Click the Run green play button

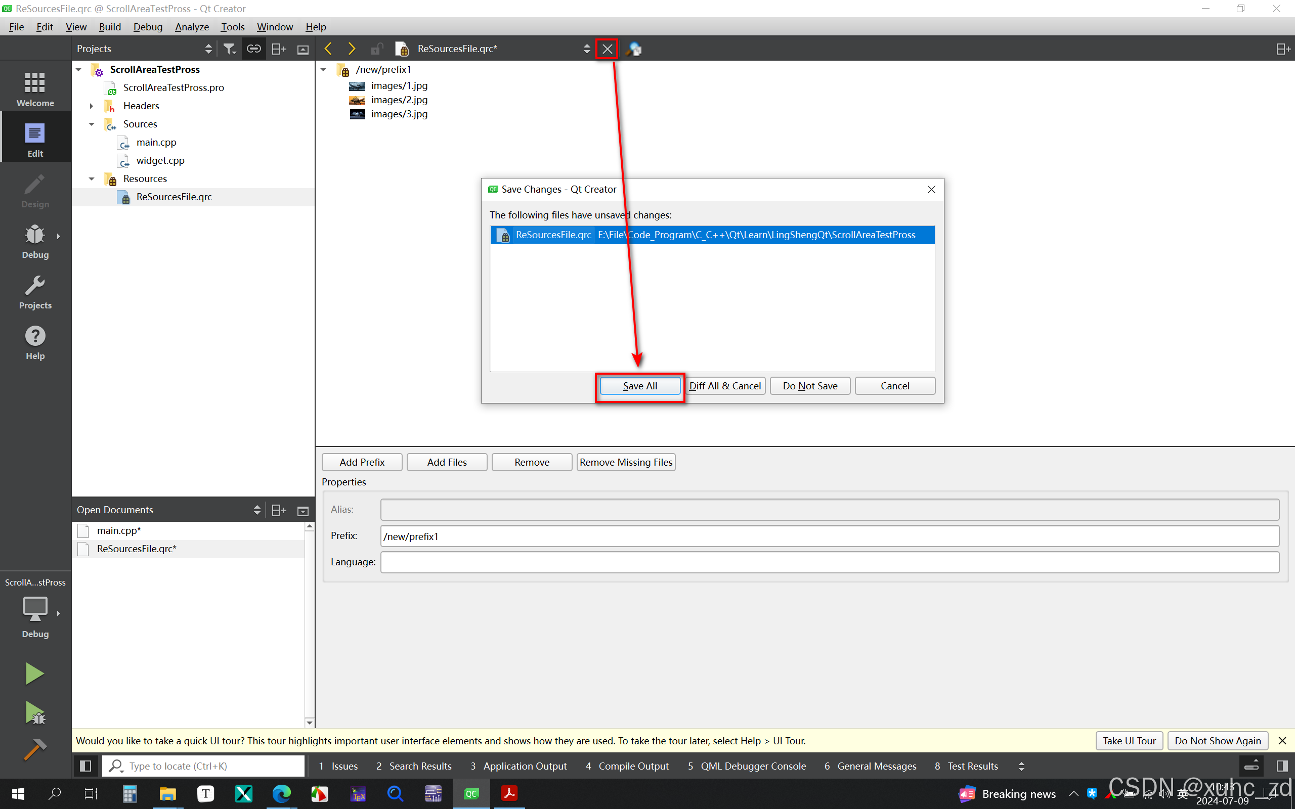[x=35, y=673]
